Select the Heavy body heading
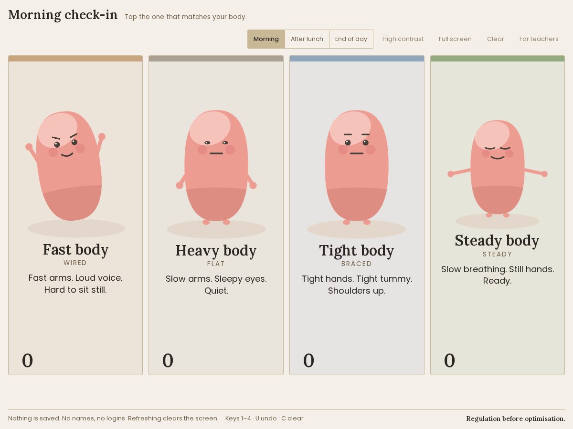 [216, 250]
